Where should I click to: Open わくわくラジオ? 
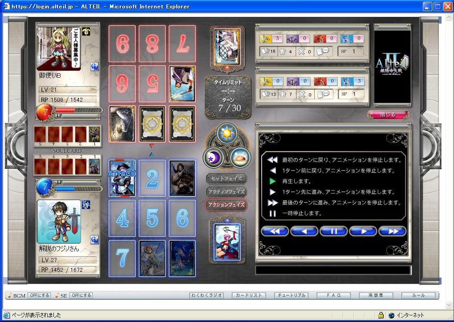pyautogui.click(x=207, y=295)
